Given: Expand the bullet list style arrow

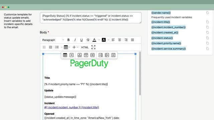Looking at the screenshot, I should (62, 47).
